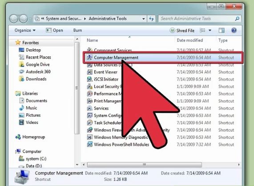Click the navigation pane scroll-down arrow
This screenshot has height=186, width=254.
pyautogui.click(x=77, y=165)
